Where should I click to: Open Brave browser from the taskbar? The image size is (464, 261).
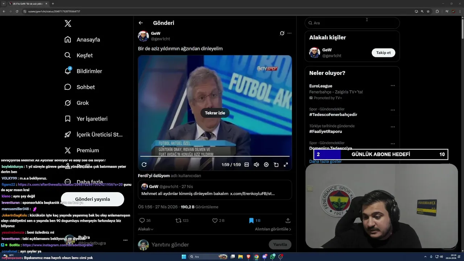(x=248, y=257)
